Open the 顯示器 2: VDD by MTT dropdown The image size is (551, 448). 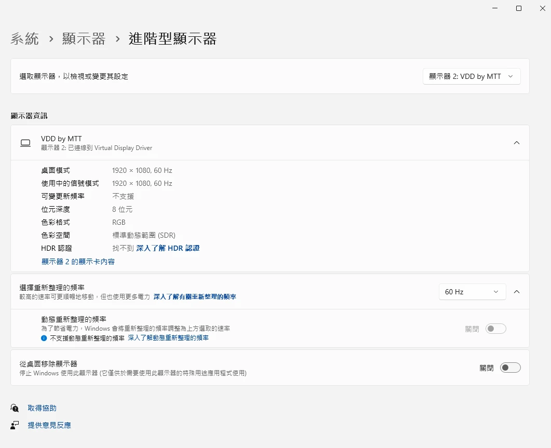(x=472, y=76)
